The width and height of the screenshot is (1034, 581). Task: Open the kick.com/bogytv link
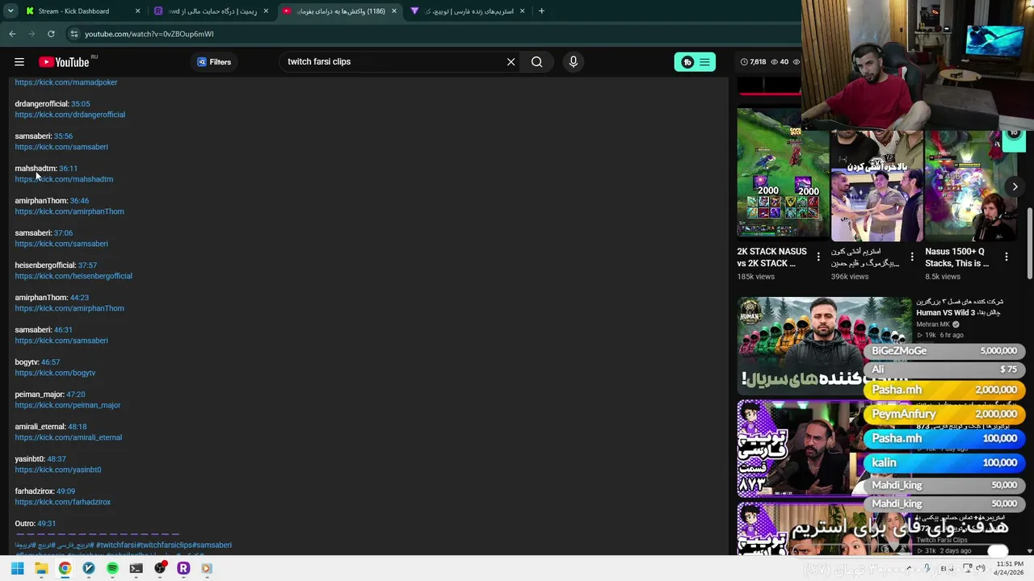[55, 373]
